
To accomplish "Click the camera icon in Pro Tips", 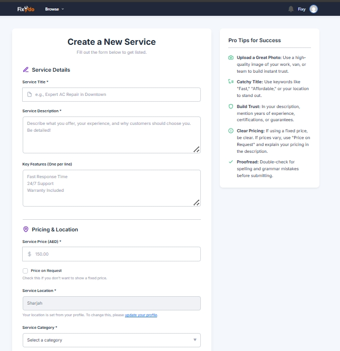I will [x=230, y=57].
